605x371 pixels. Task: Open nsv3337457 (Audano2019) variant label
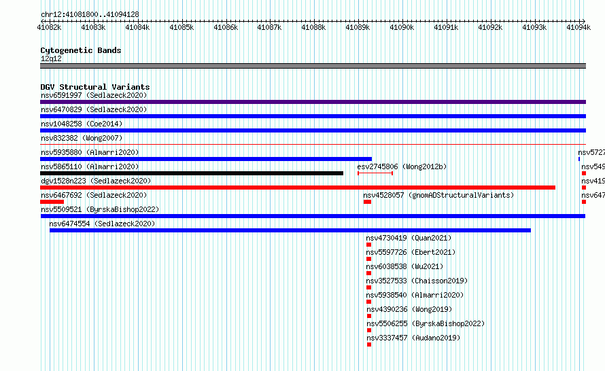point(413,338)
